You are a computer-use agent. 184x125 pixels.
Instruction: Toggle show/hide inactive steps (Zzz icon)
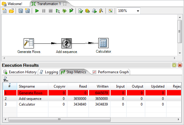tap(5, 79)
